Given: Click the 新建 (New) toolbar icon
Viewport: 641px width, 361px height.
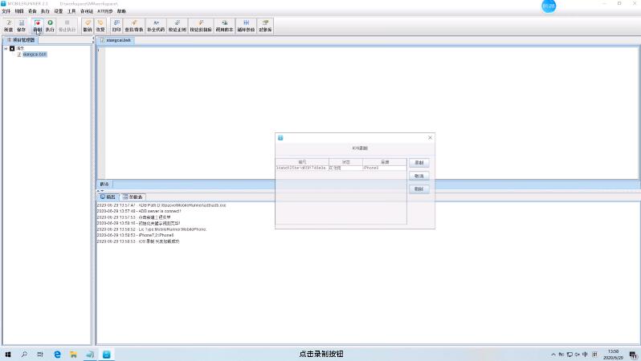Looking at the screenshot, I should [9, 25].
